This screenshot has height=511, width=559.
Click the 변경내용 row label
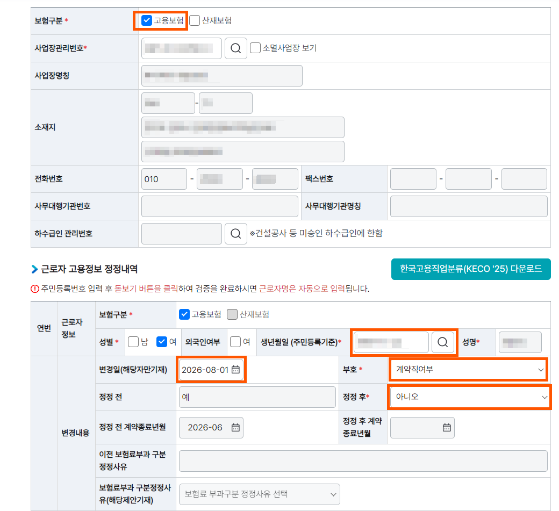point(75,433)
